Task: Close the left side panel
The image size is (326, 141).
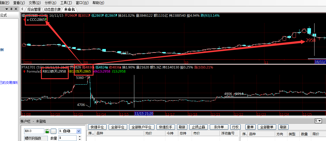Action: tap(16, 9)
